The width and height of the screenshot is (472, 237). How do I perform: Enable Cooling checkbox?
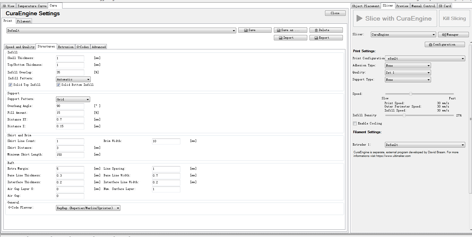tap(355, 124)
